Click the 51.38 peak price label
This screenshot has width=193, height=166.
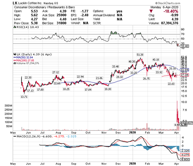[140, 55]
